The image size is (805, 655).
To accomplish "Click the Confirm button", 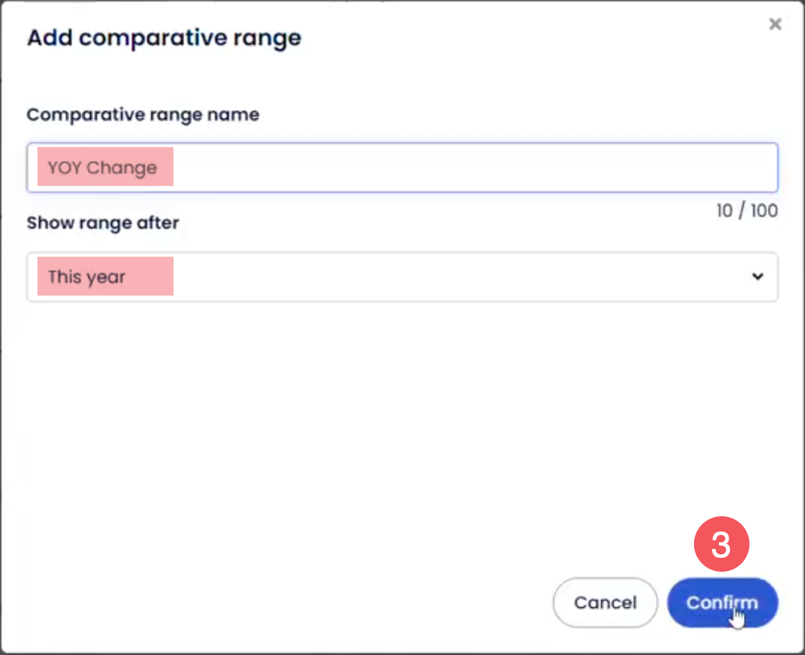I will coord(722,602).
